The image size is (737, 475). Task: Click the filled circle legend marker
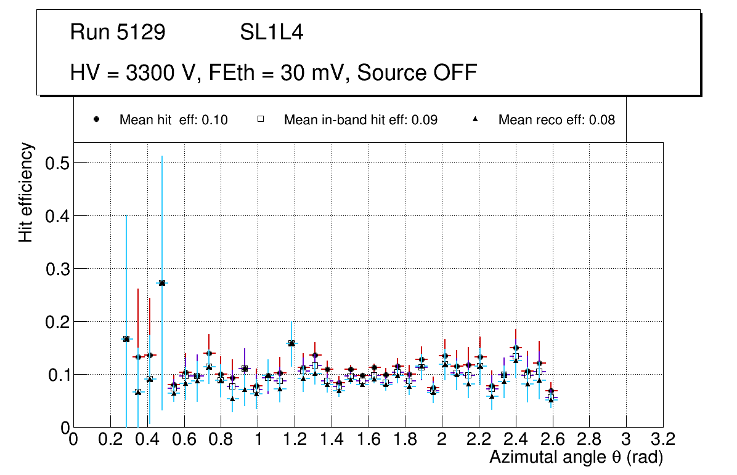pyautogui.click(x=96, y=120)
